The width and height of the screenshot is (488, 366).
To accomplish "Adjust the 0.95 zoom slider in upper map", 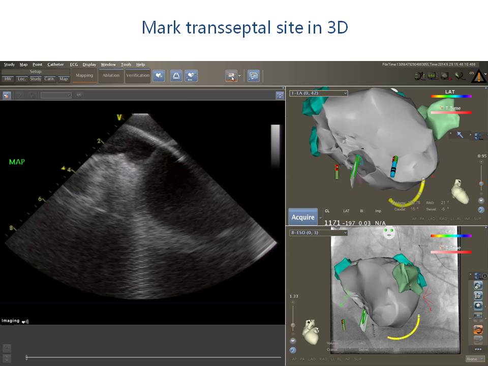I will tap(481, 183).
